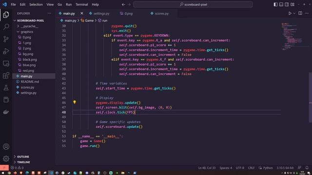Open the remote window indicator in status bar
Image resolution: width=312 pixels, height=175 pixels.
click(4, 168)
